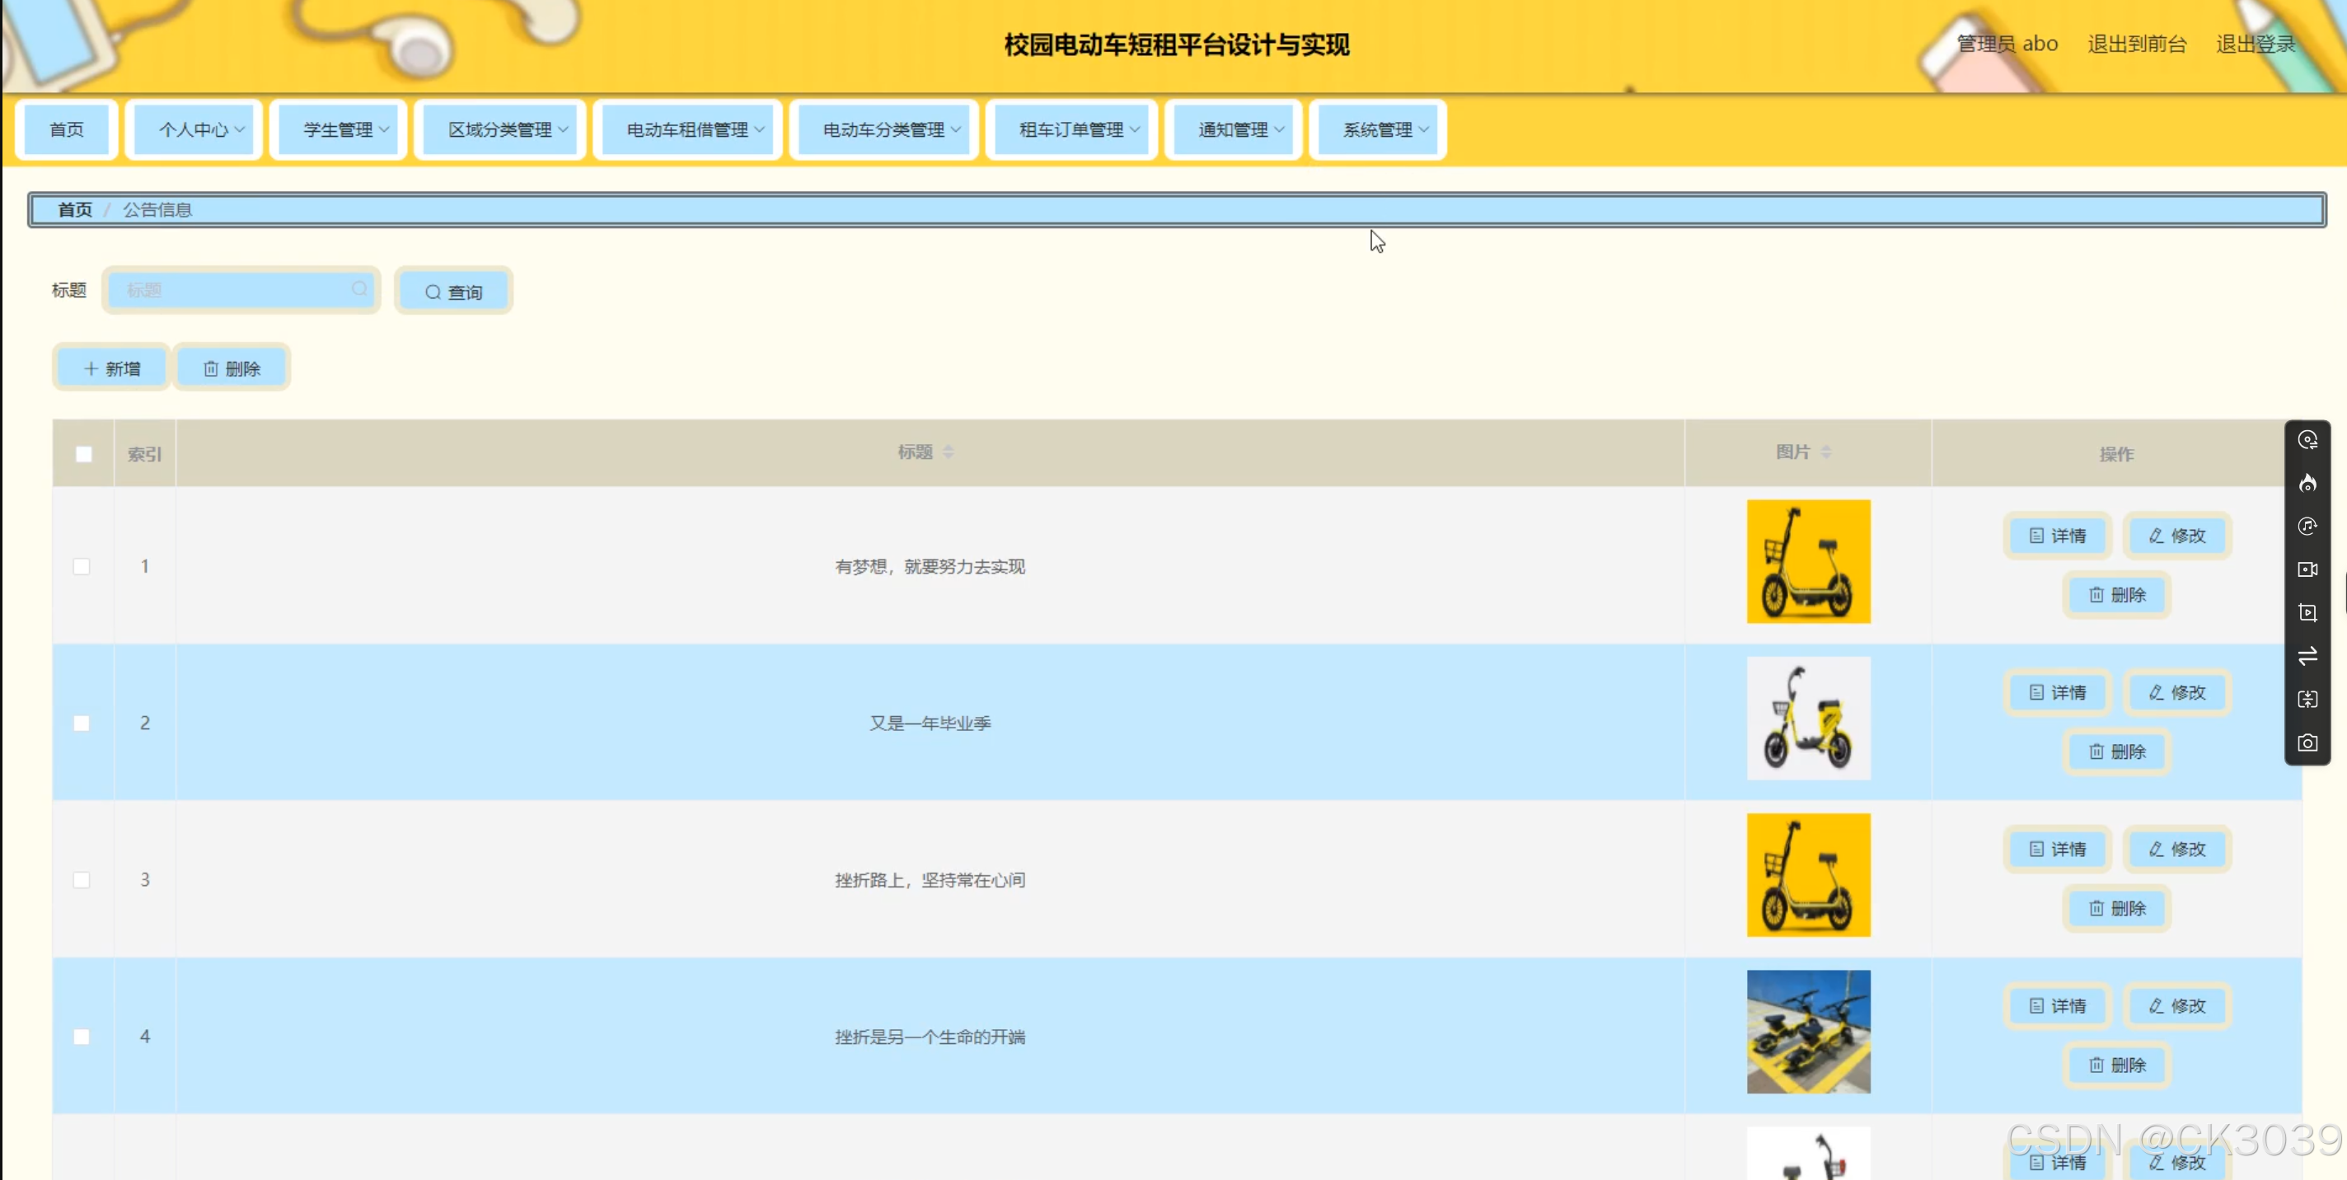Click the video camera record icon
The image size is (2347, 1180).
pyautogui.click(x=2307, y=569)
